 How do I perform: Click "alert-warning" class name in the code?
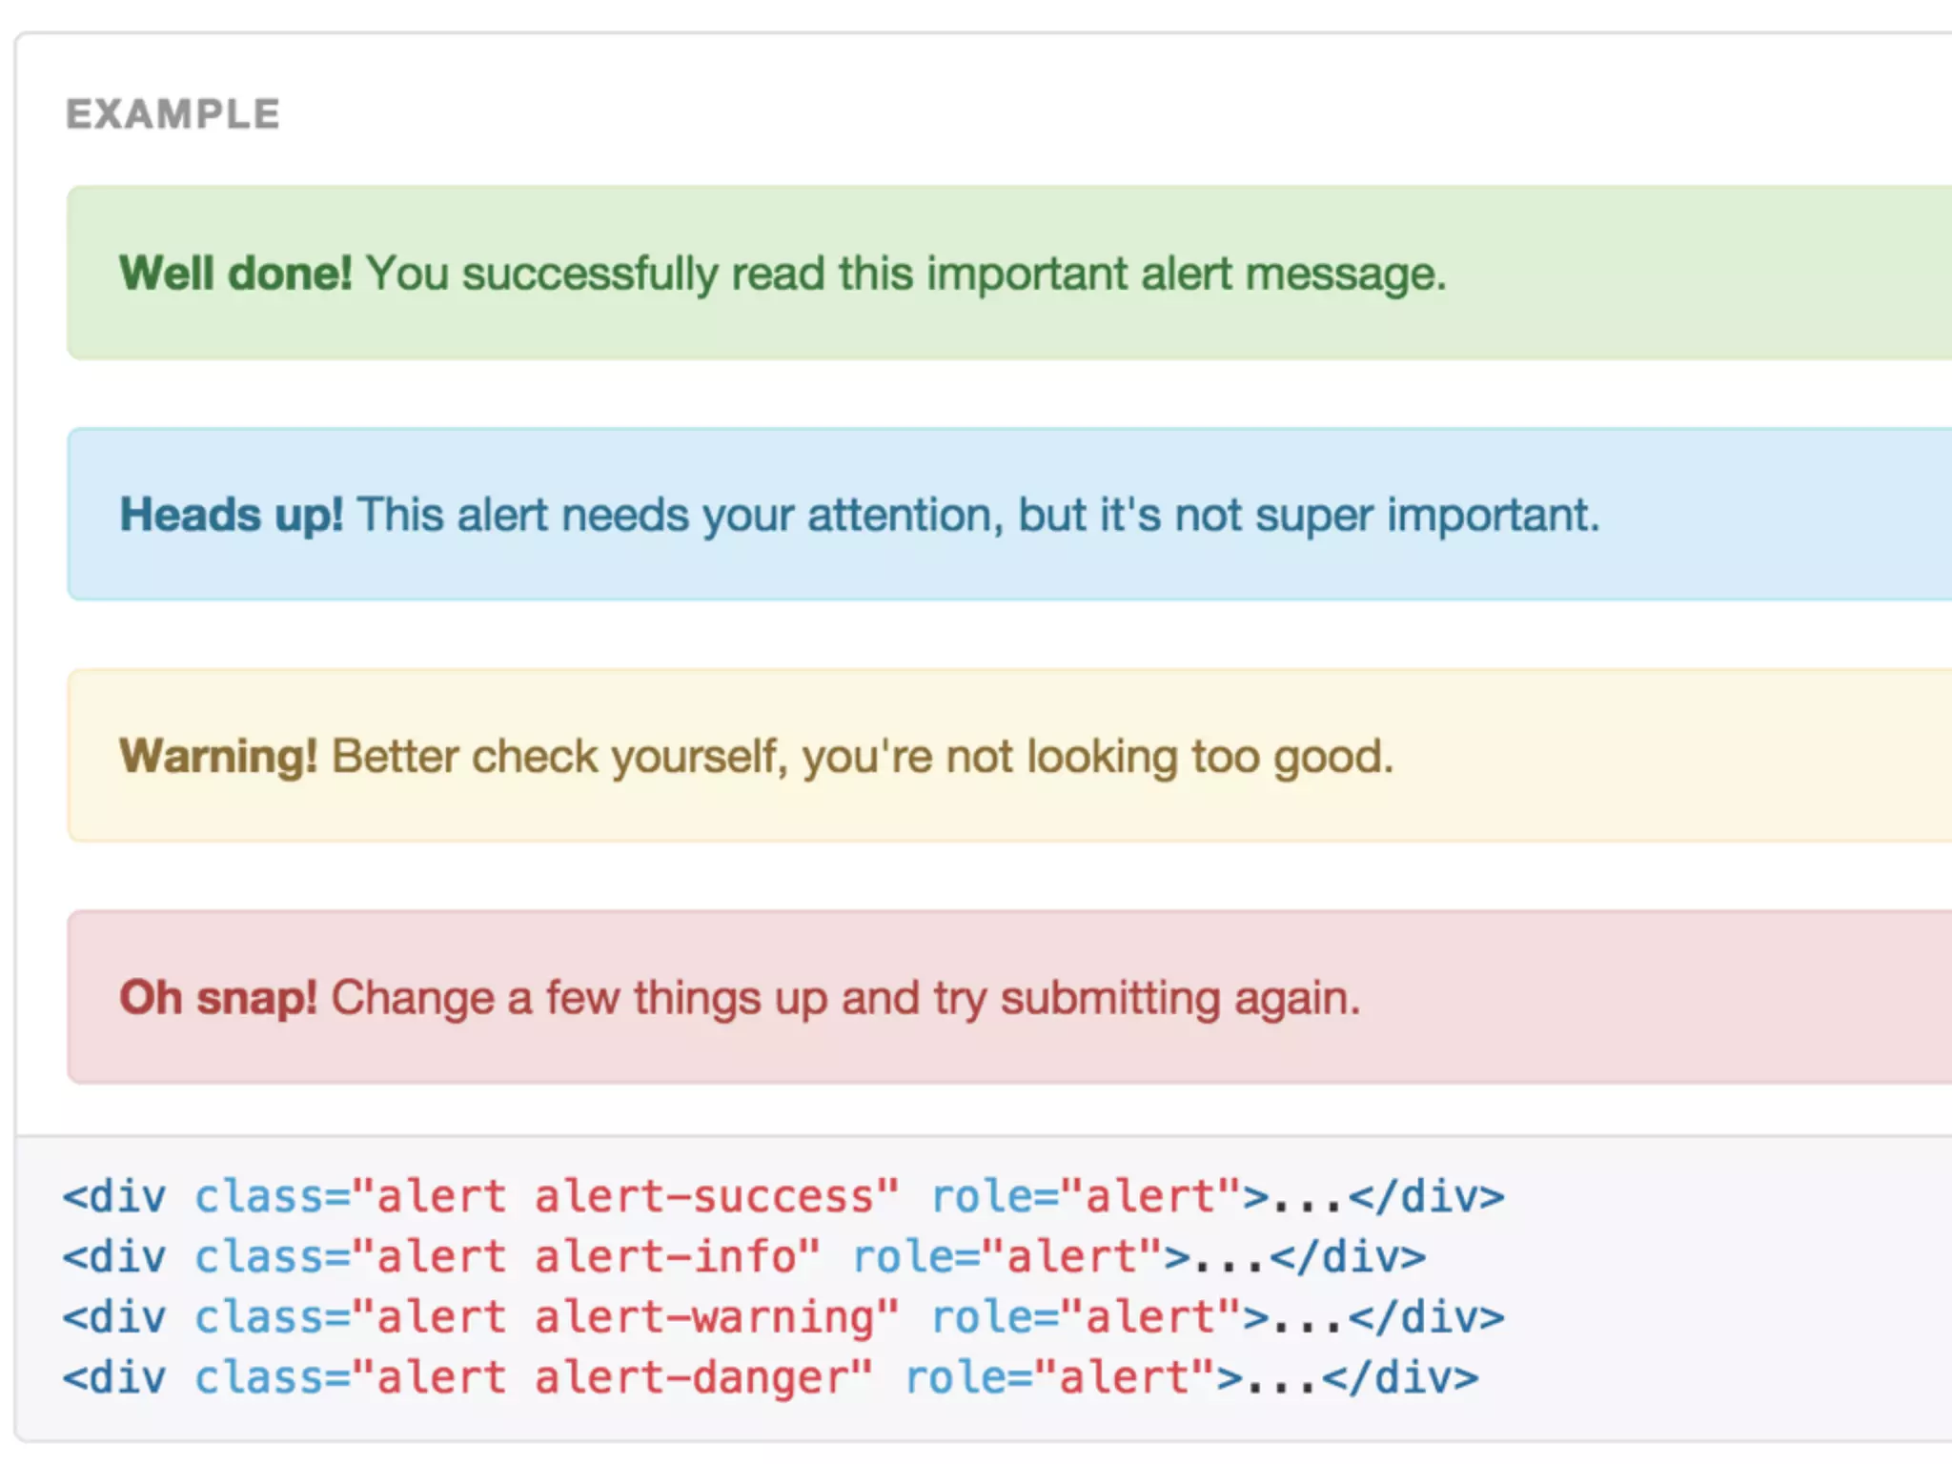click(x=703, y=1317)
